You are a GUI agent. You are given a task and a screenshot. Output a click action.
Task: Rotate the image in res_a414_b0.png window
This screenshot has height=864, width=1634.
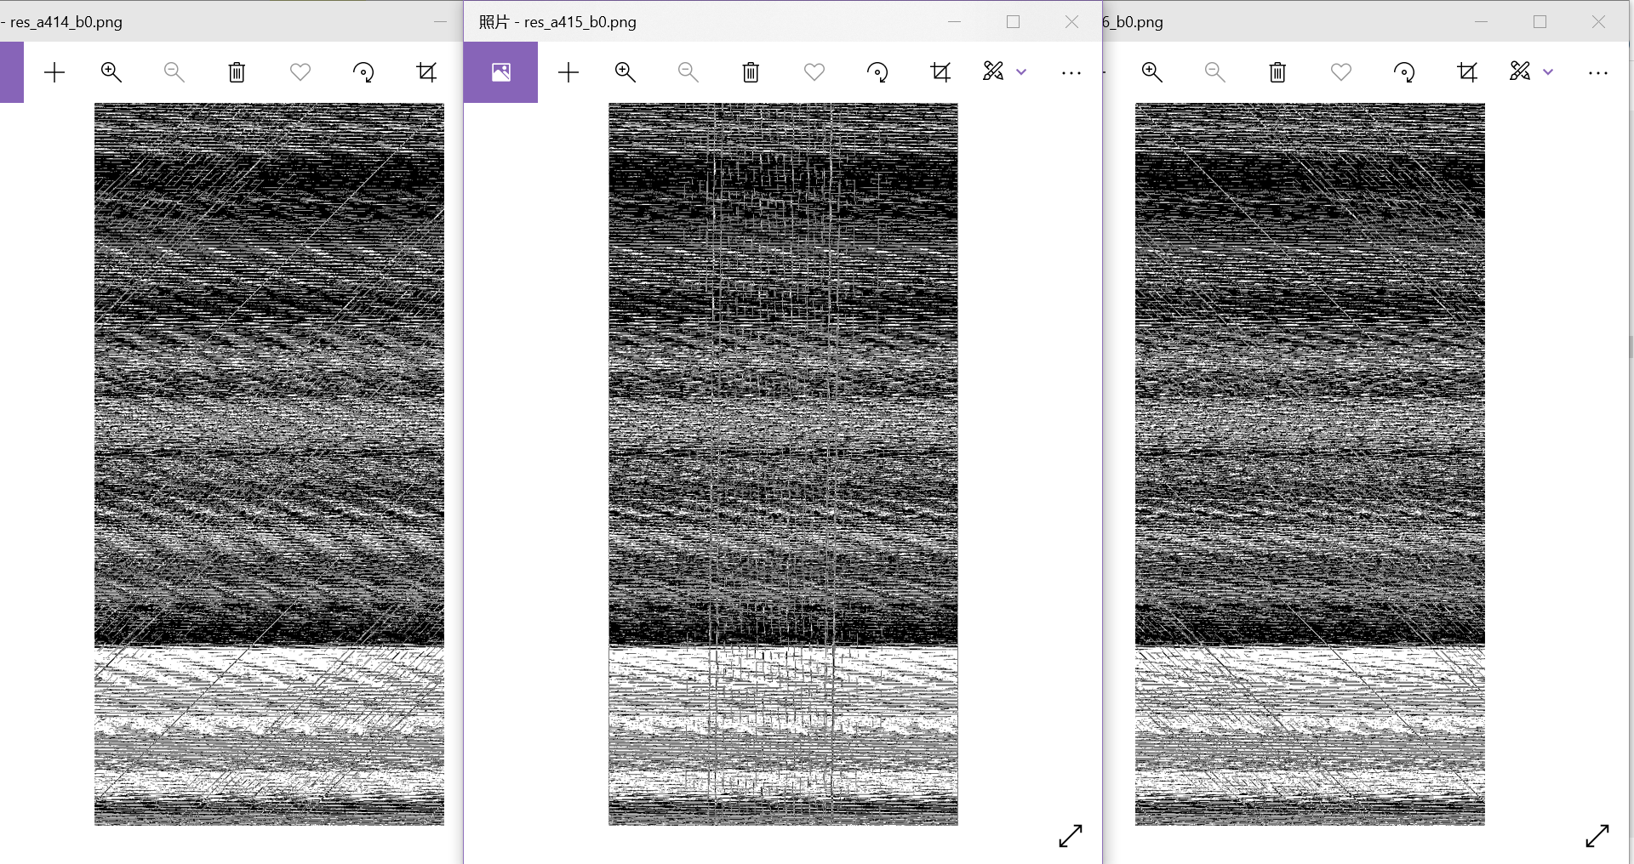[x=363, y=72]
